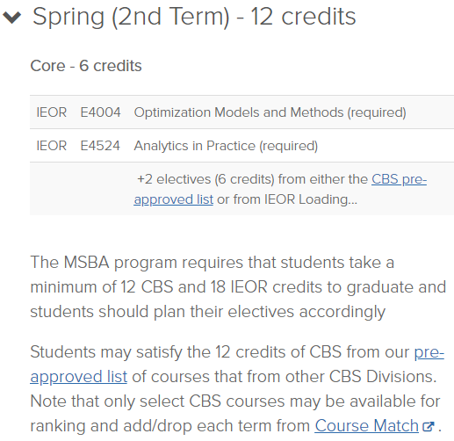The image size is (454, 441).
Task: Click 'Note that only select CBS courses' sentence
Action: [x=235, y=401]
